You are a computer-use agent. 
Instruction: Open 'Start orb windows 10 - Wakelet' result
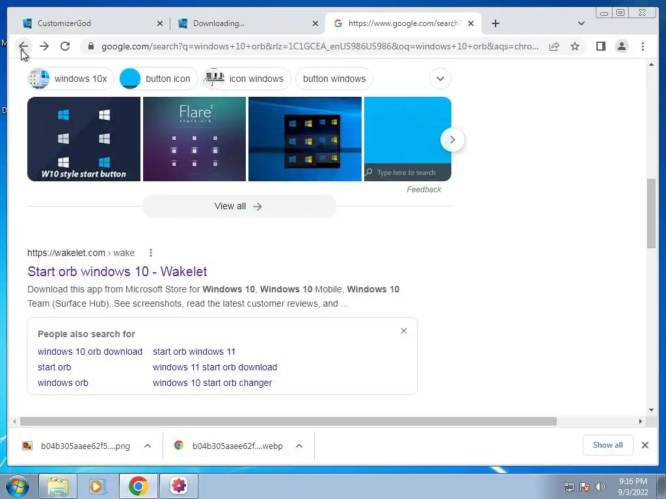(117, 272)
